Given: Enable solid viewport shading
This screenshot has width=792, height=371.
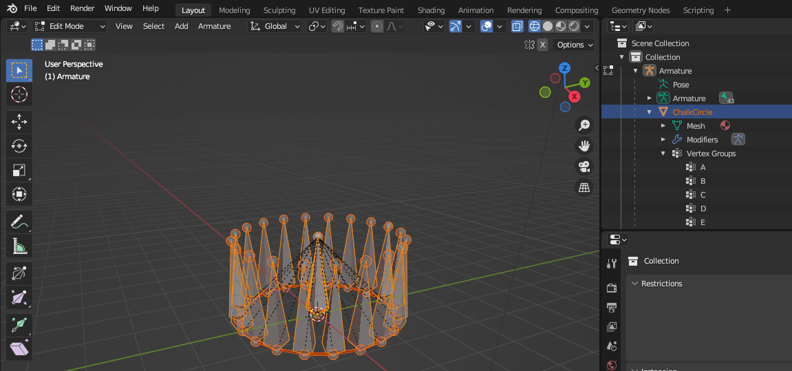Looking at the screenshot, I should (548, 26).
